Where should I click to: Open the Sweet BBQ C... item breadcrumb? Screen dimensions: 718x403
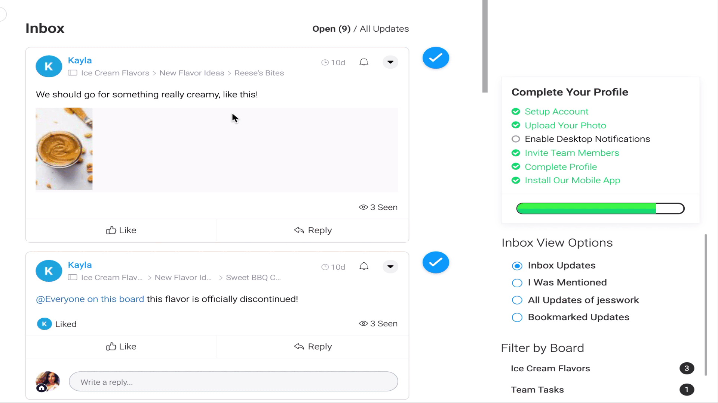pos(253,277)
